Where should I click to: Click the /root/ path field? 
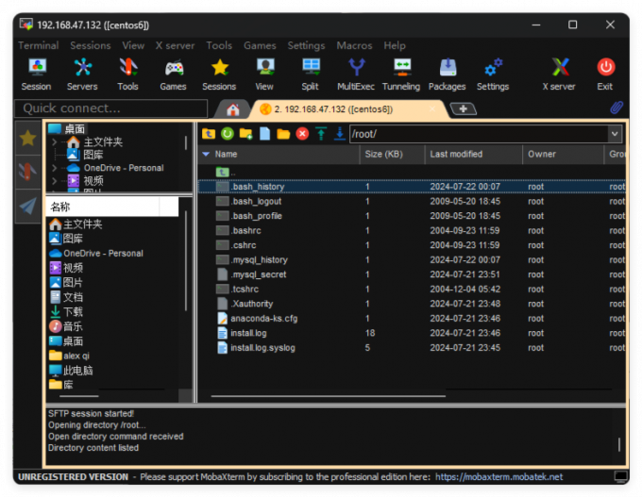click(479, 134)
